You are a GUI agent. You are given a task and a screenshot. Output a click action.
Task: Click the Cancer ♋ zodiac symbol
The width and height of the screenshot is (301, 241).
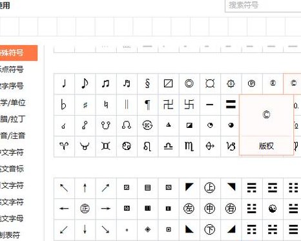(127, 146)
